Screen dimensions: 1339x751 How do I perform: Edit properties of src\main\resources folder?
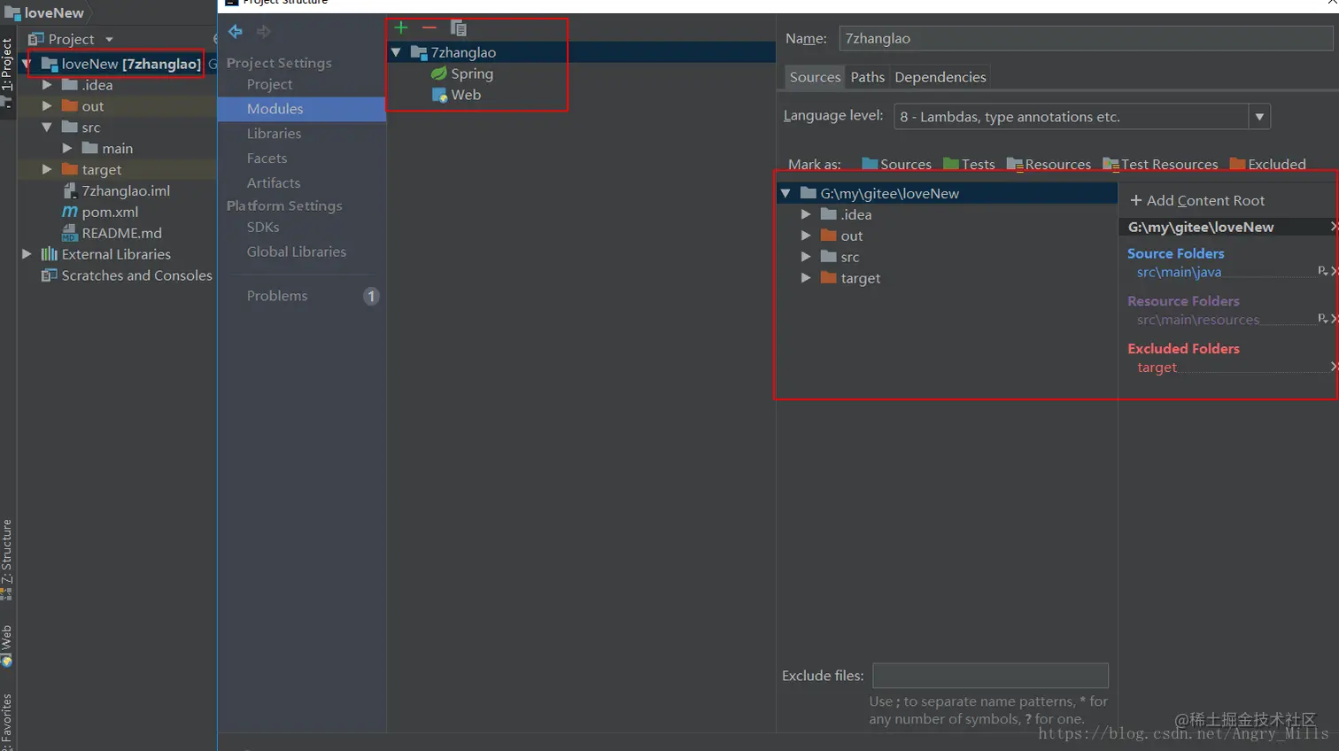click(1322, 319)
